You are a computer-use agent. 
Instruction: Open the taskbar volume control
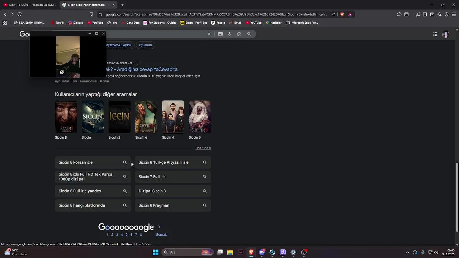pyautogui.click(x=436, y=252)
